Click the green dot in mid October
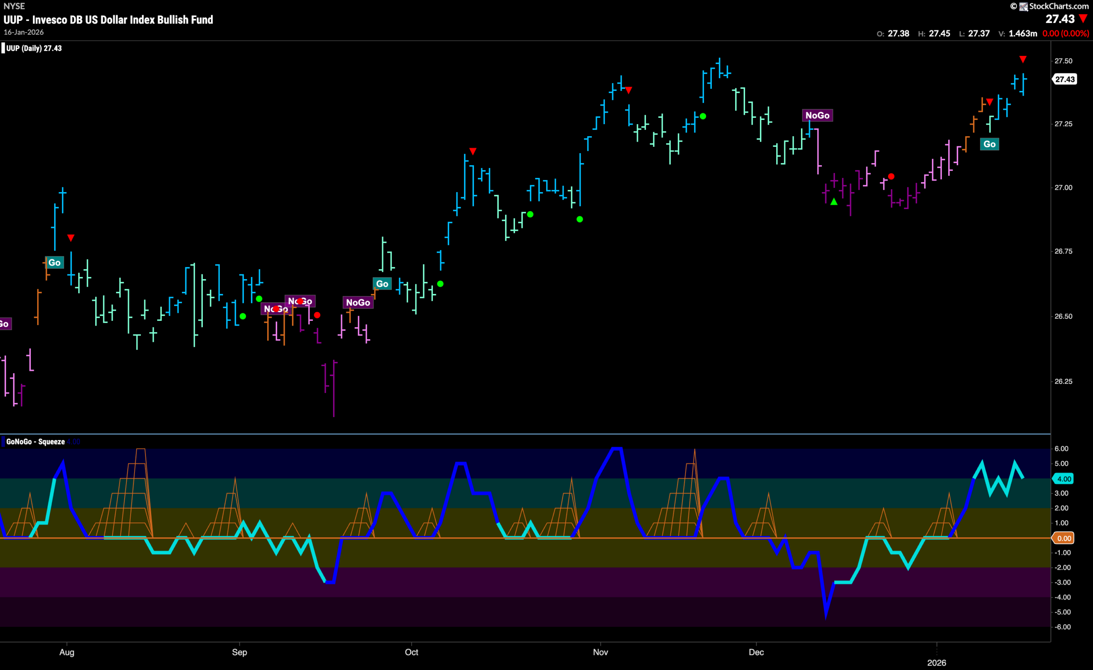Image resolution: width=1093 pixels, height=670 pixels. point(530,215)
